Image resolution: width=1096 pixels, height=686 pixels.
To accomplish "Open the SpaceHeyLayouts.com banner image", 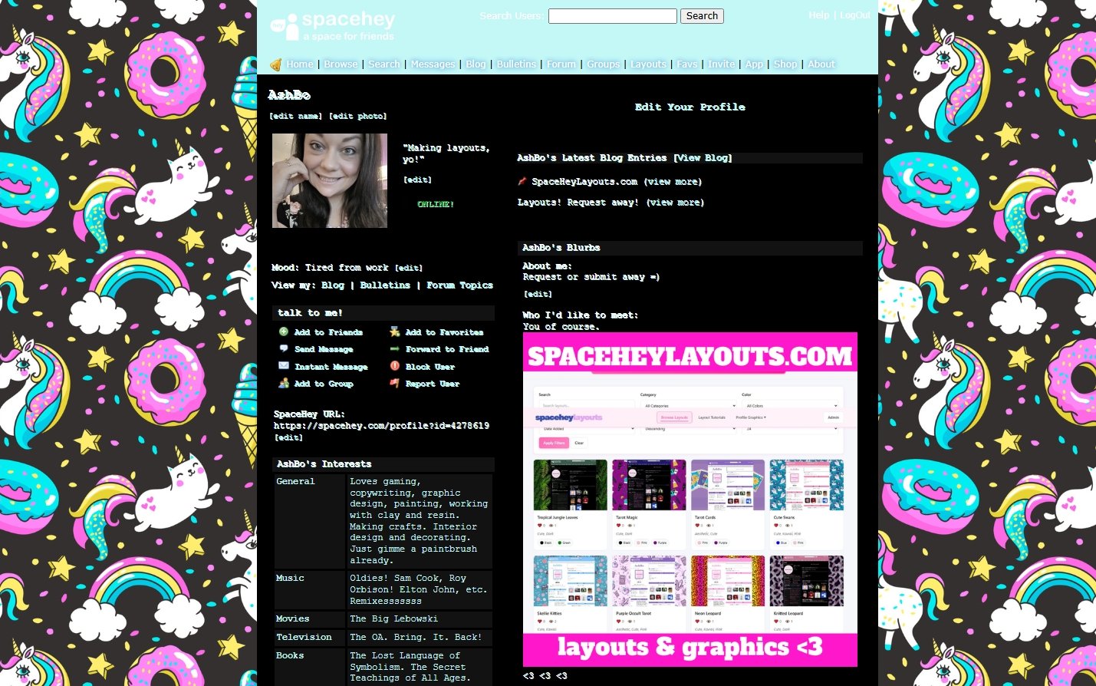I will click(x=690, y=499).
